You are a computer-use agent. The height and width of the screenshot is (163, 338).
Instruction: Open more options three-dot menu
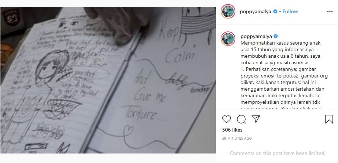click(x=330, y=11)
